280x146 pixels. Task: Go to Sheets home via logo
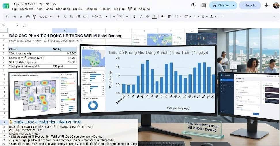pyautogui.click(x=6, y=6)
